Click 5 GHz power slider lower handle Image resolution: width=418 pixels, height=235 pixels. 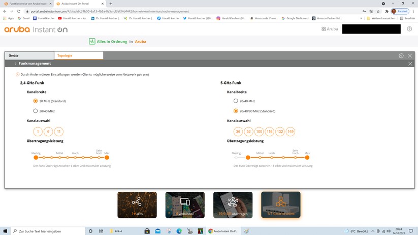[248, 158]
